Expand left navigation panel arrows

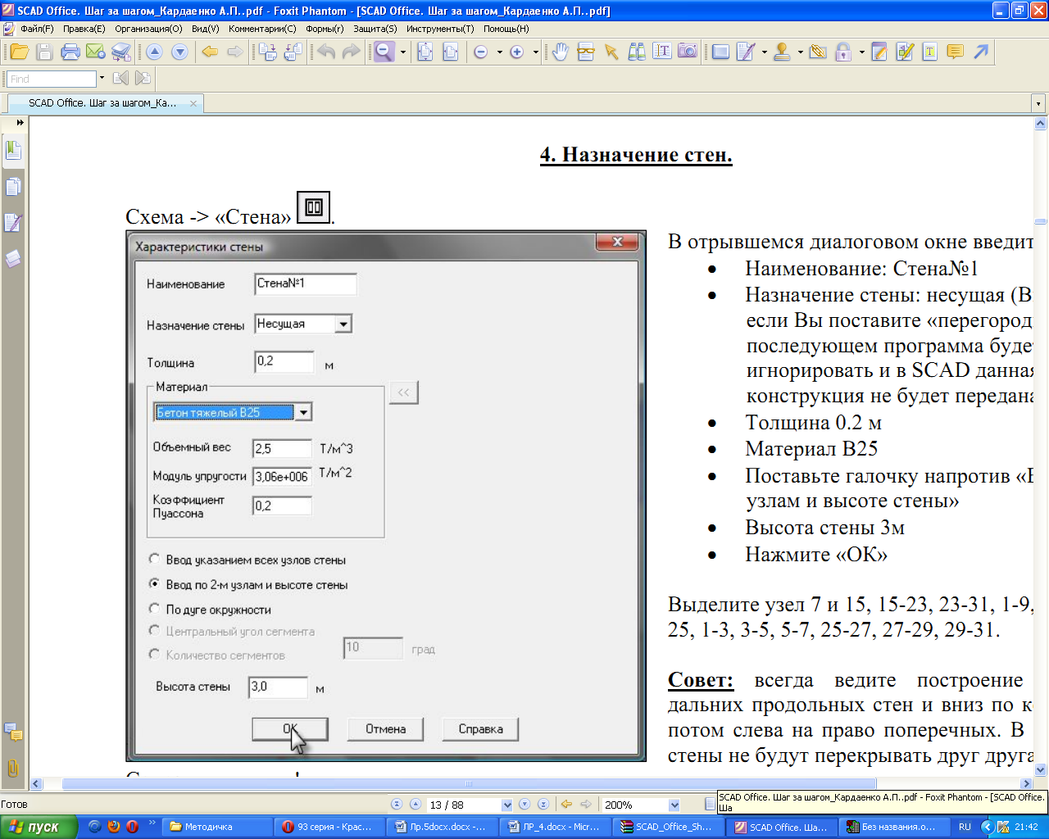click(20, 123)
